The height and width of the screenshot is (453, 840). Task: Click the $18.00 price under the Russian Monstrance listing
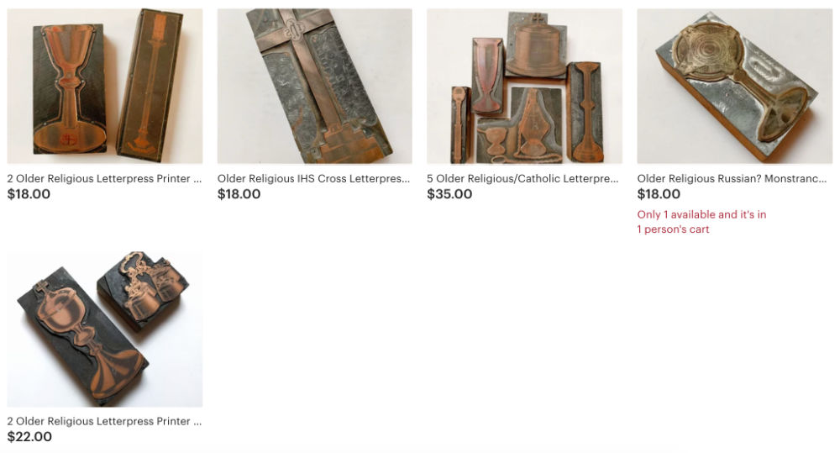pyautogui.click(x=659, y=194)
